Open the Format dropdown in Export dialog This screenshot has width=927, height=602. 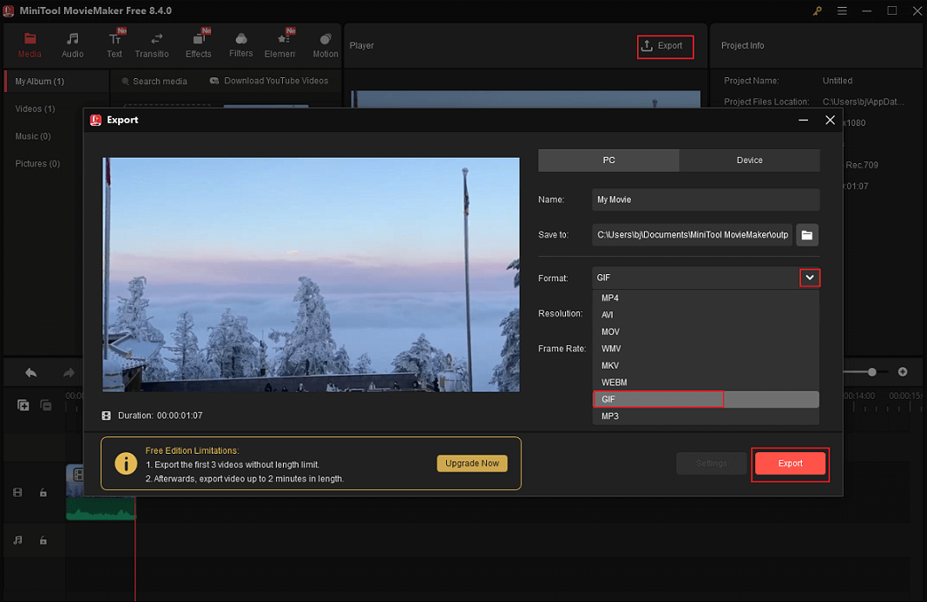810,278
